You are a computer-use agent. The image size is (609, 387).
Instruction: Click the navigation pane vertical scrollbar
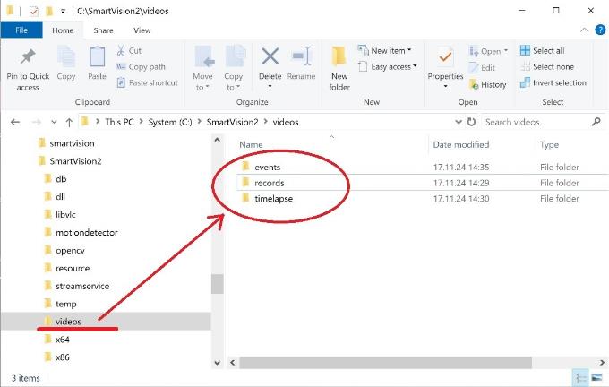(217, 283)
